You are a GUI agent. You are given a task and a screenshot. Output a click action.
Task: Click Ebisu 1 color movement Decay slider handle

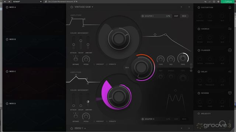pos(81,106)
